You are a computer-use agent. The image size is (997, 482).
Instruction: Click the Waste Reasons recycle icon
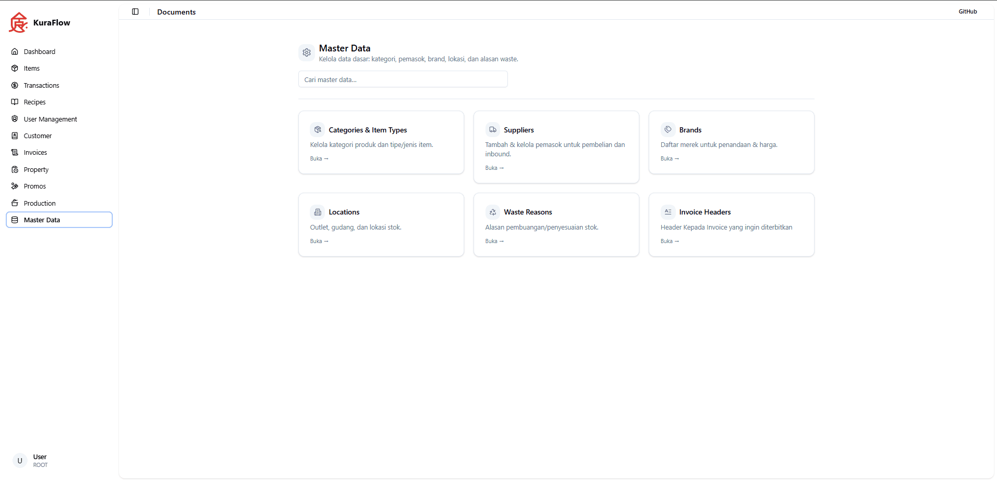(x=492, y=212)
